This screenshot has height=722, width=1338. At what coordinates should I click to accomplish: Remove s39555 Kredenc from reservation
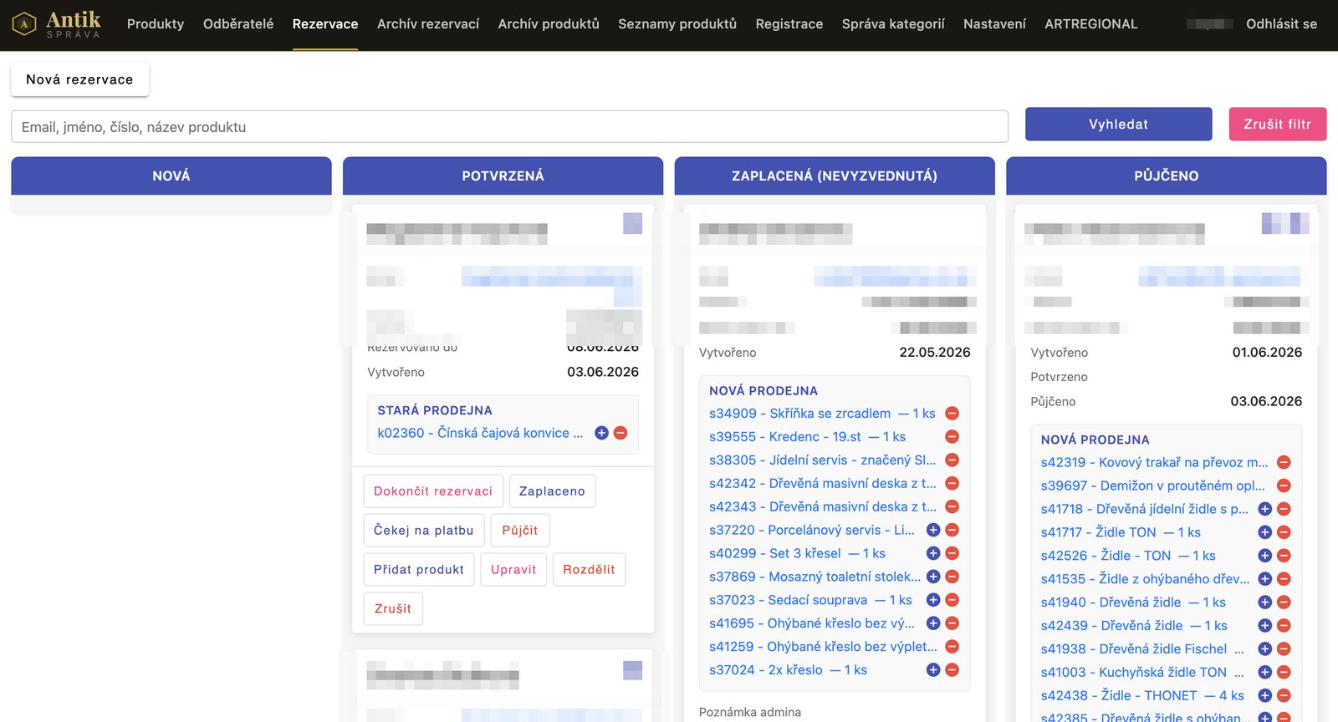(952, 437)
